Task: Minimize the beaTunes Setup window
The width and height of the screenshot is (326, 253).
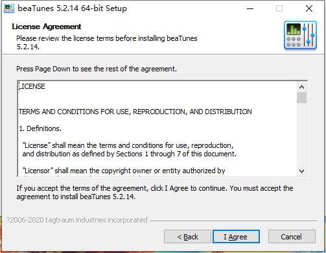Action: click(250, 8)
